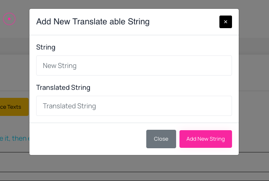Click the String field label
This screenshot has width=269, height=181.
point(46,47)
